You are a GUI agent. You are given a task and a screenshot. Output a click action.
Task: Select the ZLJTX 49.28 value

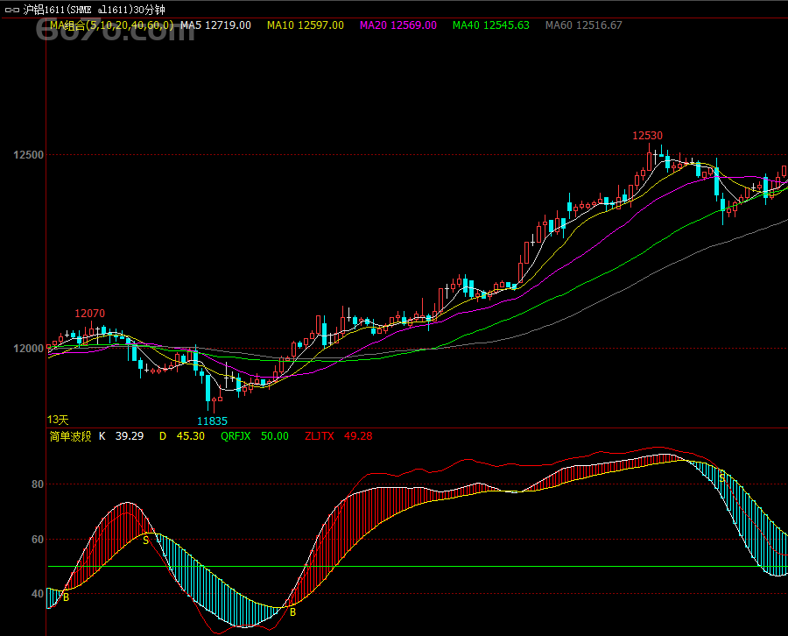[339, 436]
